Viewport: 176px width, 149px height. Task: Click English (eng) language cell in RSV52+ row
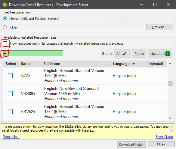click(124, 112)
